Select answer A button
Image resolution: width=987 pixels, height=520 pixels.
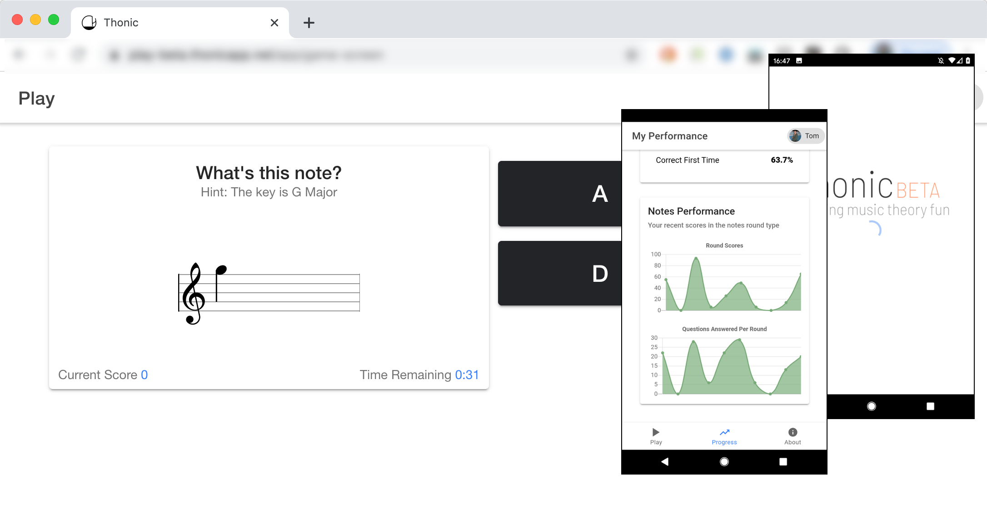coord(560,194)
